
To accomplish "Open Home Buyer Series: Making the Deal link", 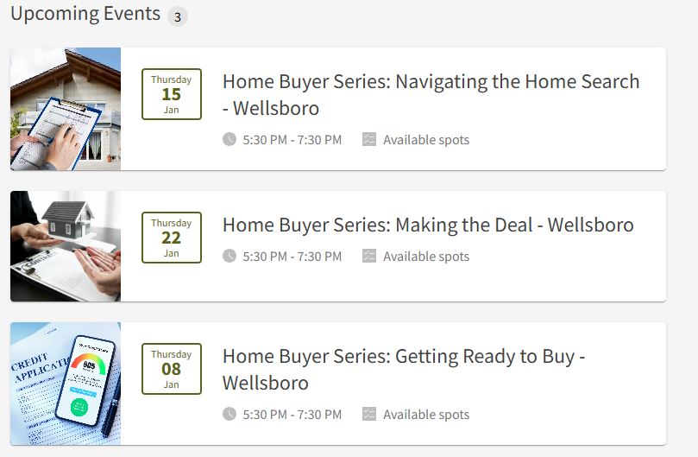I will point(428,225).
